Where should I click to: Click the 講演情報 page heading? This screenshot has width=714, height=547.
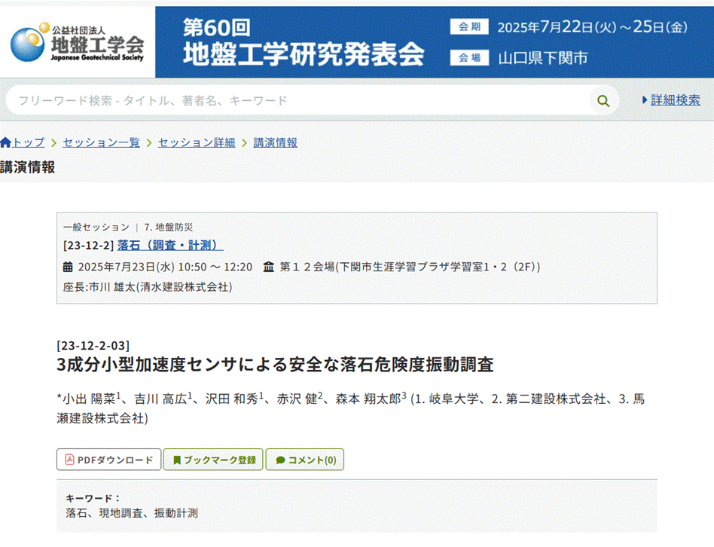point(27,167)
